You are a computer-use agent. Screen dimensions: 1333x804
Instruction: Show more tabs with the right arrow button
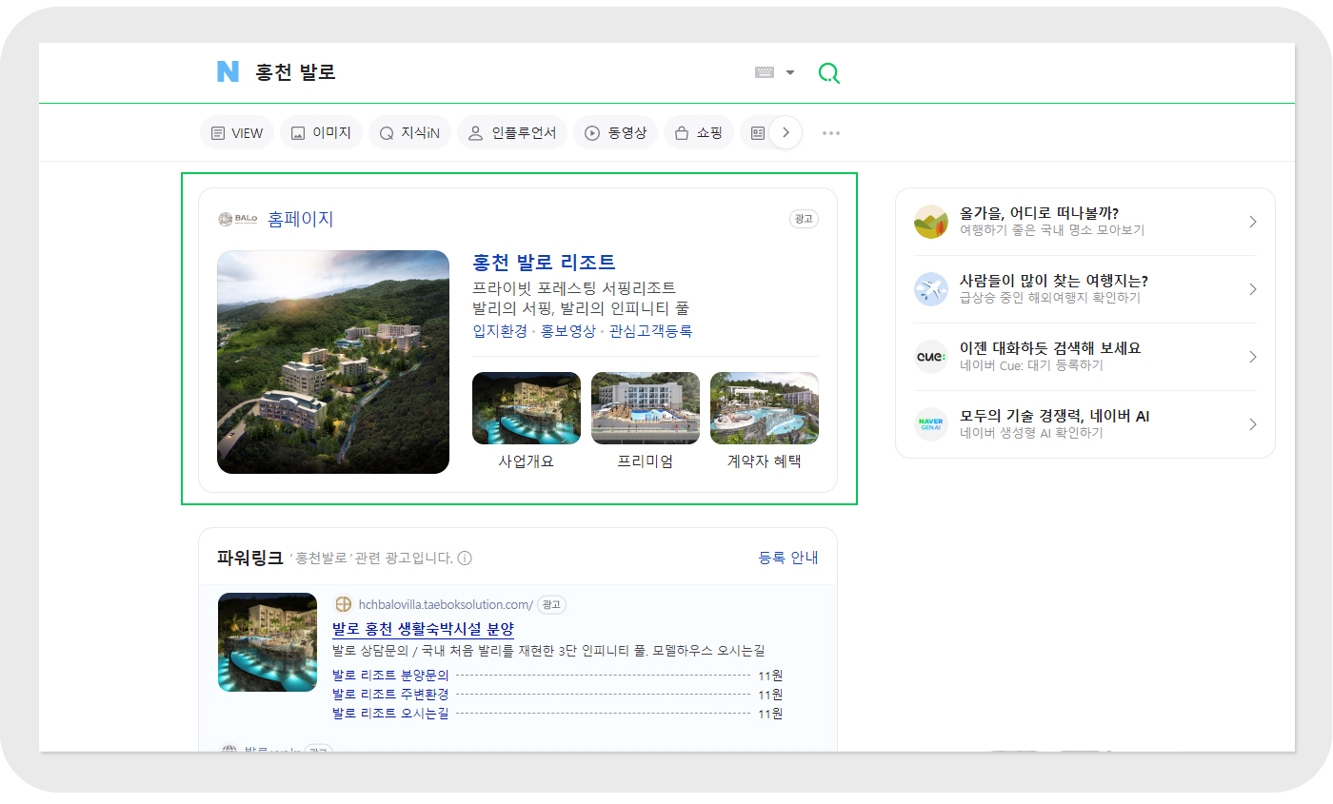[x=786, y=133]
